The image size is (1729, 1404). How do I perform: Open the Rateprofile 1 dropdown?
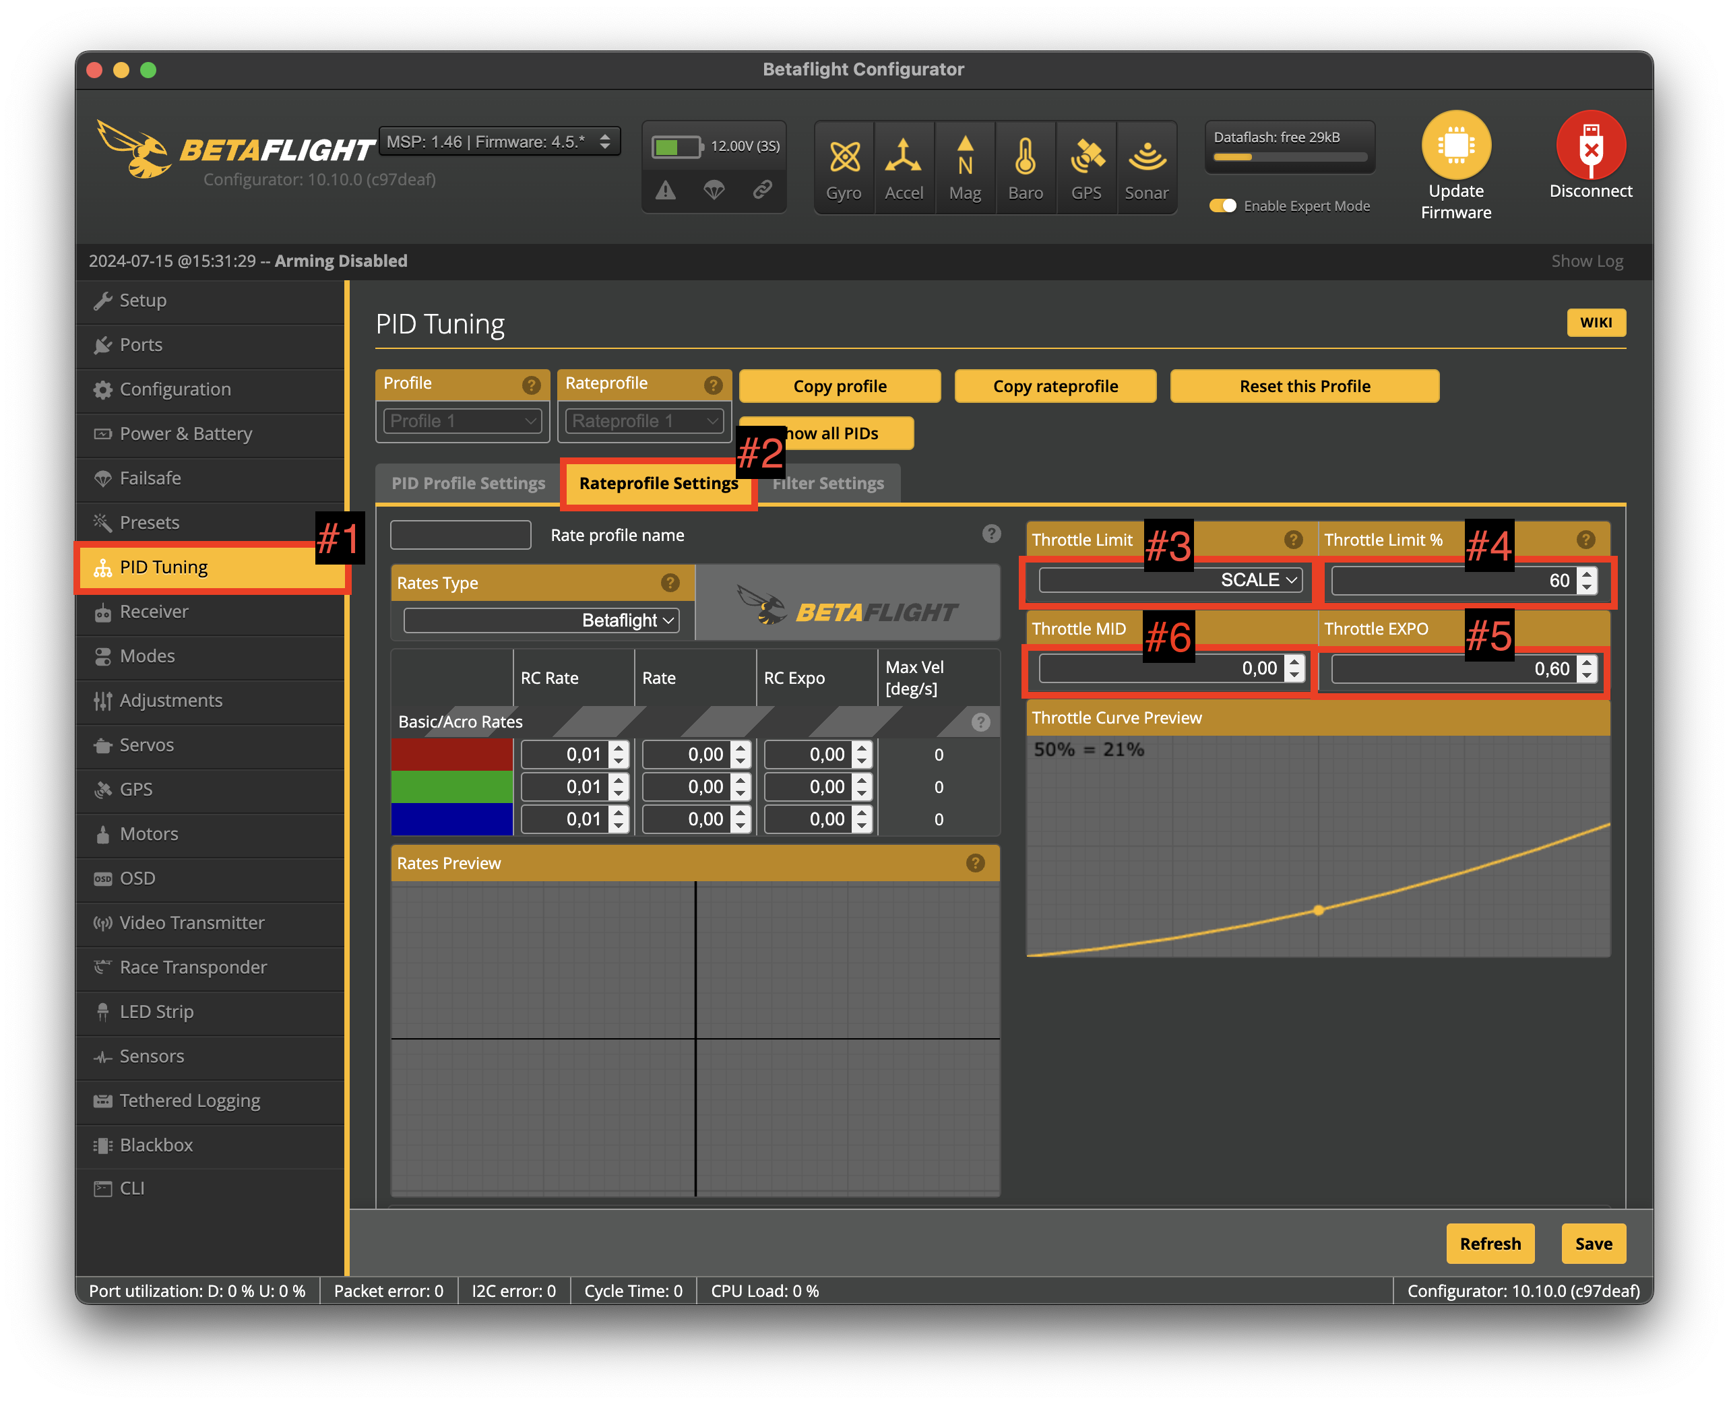click(643, 420)
